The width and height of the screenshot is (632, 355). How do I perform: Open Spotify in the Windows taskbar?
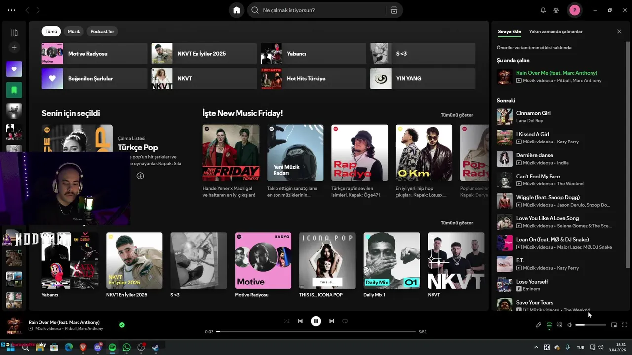click(x=112, y=348)
